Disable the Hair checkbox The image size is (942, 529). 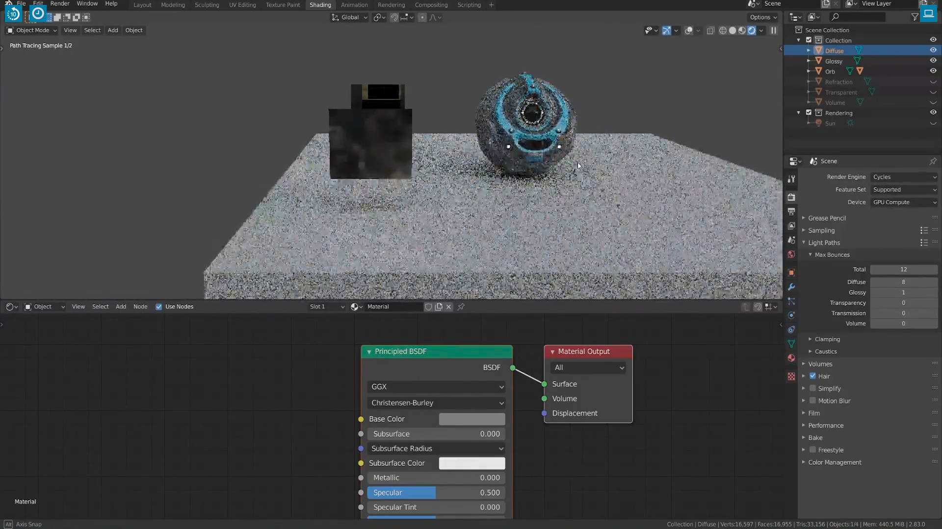(812, 376)
